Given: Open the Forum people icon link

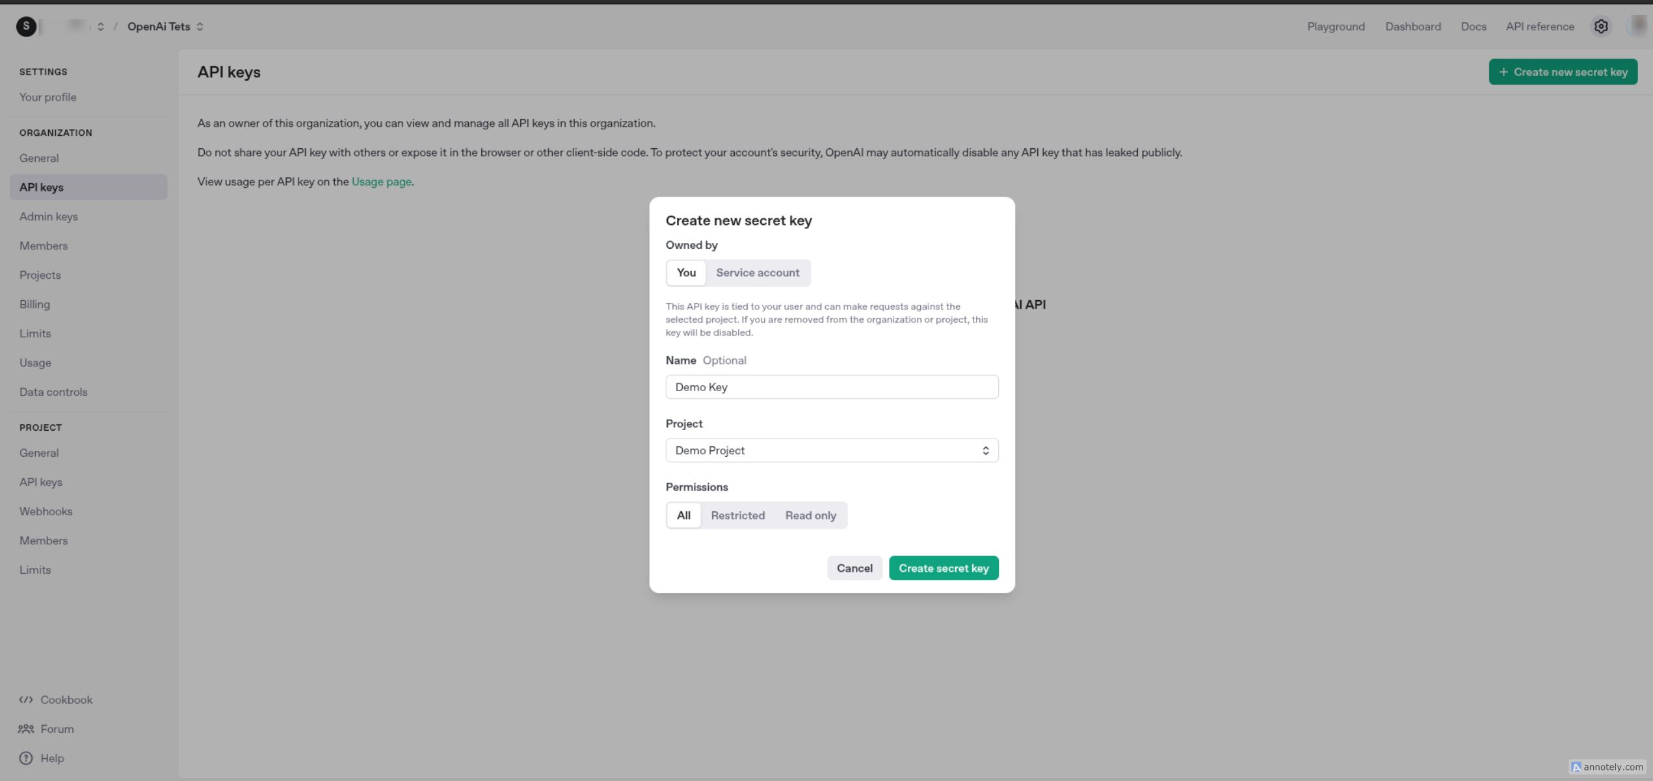Looking at the screenshot, I should [26, 729].
